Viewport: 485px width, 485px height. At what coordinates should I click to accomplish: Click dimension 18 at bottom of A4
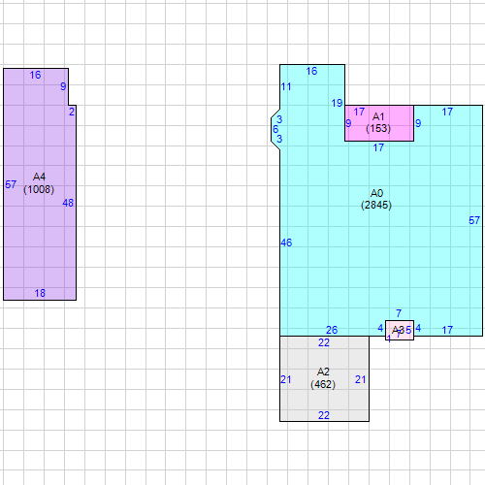[40, 293]
